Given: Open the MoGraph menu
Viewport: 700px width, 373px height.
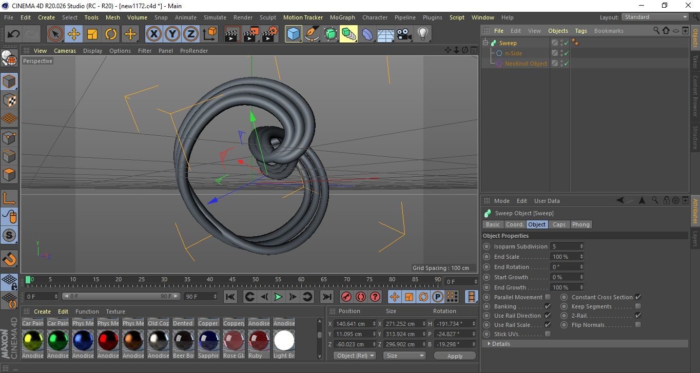Looking at the screenshot, I should pyautogui.click(x=342, y=17).
